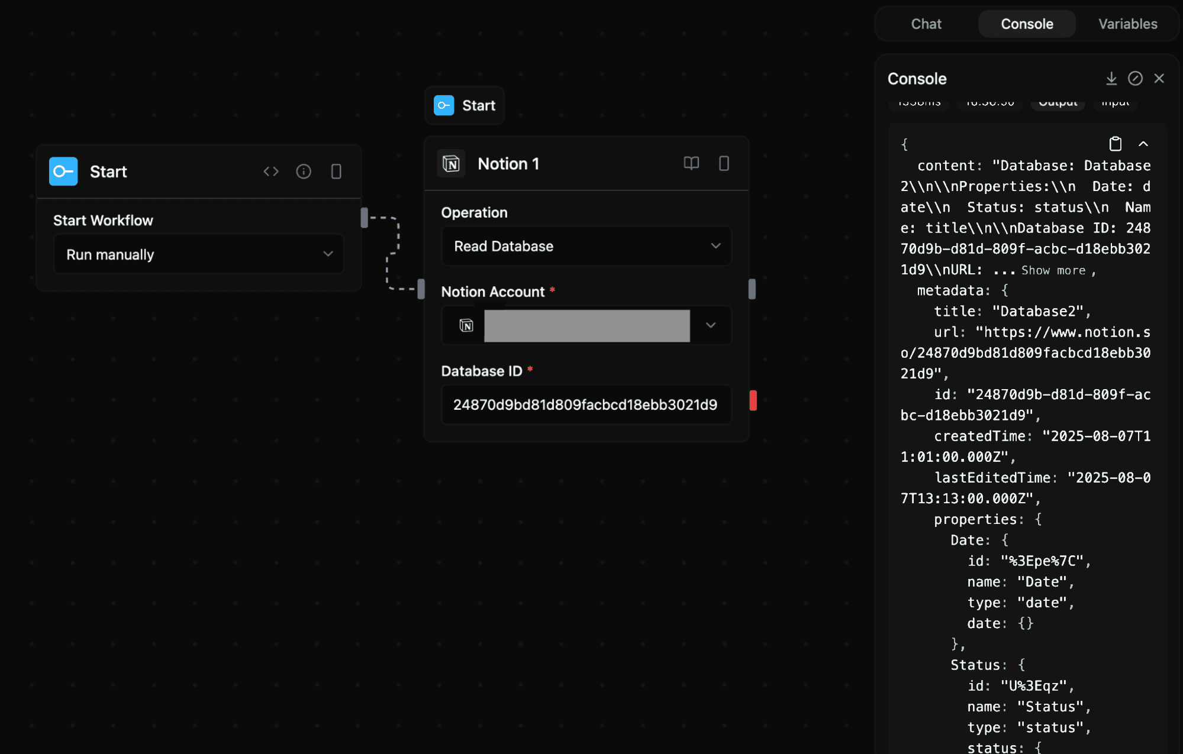Viewport: 1183px width, 754px height.
Task: Click the phone icon on the Notion 1 node
Action: (724, 164)
